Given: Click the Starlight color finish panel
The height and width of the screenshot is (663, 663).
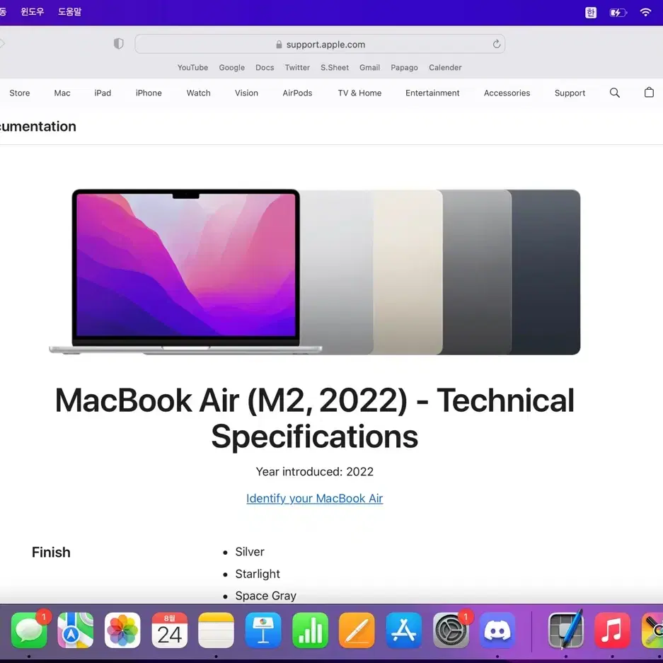Looking at the screenshot, I should (408, 272).
